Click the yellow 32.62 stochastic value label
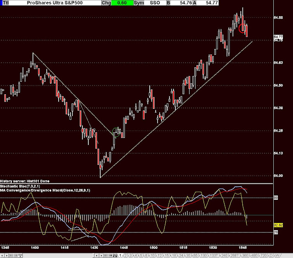Screen dimensions: 293x258 [x=278, y=225]
